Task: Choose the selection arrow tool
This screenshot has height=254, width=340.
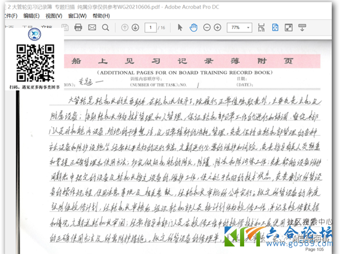Action: tap(180, 27)
